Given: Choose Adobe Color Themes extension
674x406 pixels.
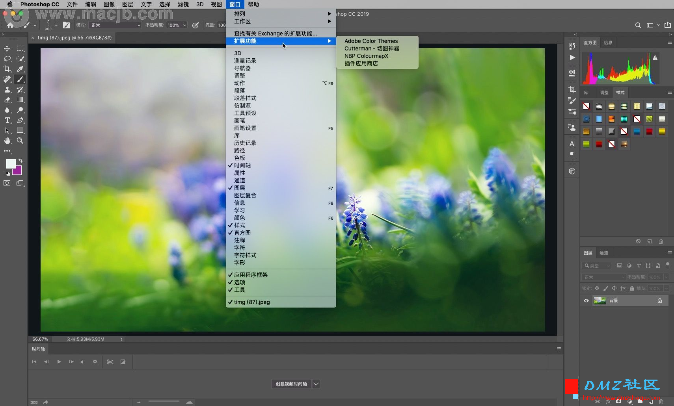Looking at the screenshot, I should point(377,41).
